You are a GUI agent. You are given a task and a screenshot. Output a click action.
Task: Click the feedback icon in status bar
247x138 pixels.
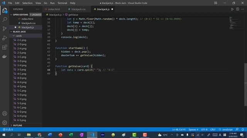237,130
